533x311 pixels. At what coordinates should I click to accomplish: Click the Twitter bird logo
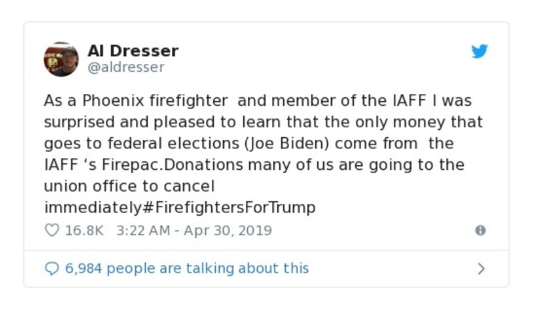point(480,52)
